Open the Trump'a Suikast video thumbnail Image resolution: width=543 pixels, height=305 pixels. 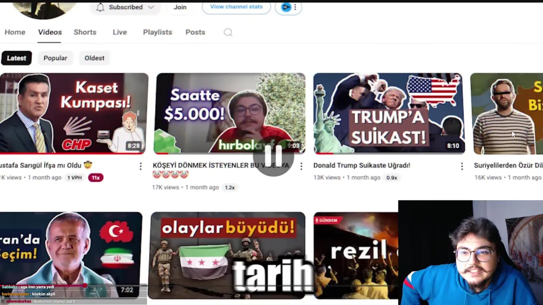pos(389,114)
